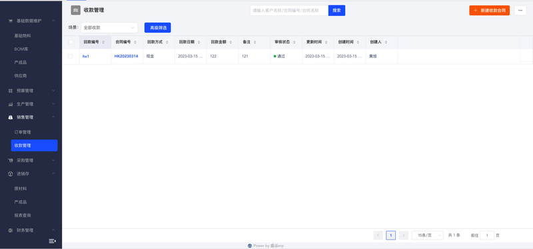Click the 预算管理 grid icon in sidebar
The width and height of the screenshot is (533, 249).
coord(11,91)
